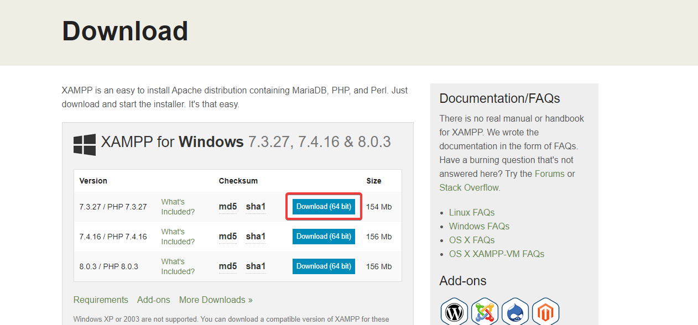
Task: Open OS X FAQs
Action: (x=472, y=240)
